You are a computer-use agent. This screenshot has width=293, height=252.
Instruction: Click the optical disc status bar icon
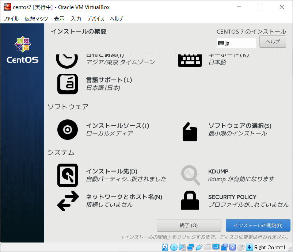(x=174, y=247)
